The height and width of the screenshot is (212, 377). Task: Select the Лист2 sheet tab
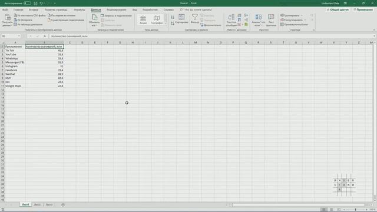[x=37, y=205]
